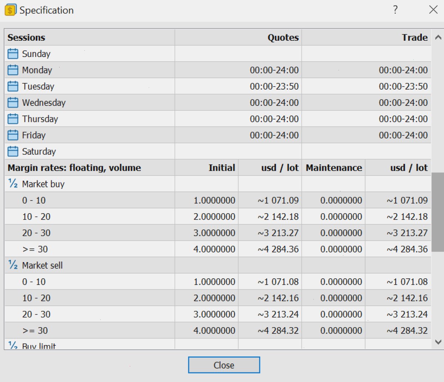Click the Monday session calendar icon

click(13, 70)
